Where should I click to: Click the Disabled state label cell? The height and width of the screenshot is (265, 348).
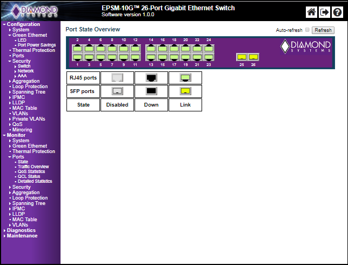[x=117, y=104]
